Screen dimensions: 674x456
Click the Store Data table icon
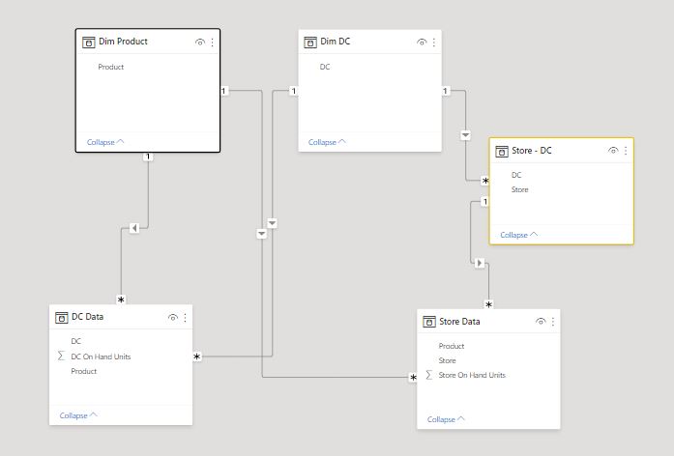click(429, 322)
